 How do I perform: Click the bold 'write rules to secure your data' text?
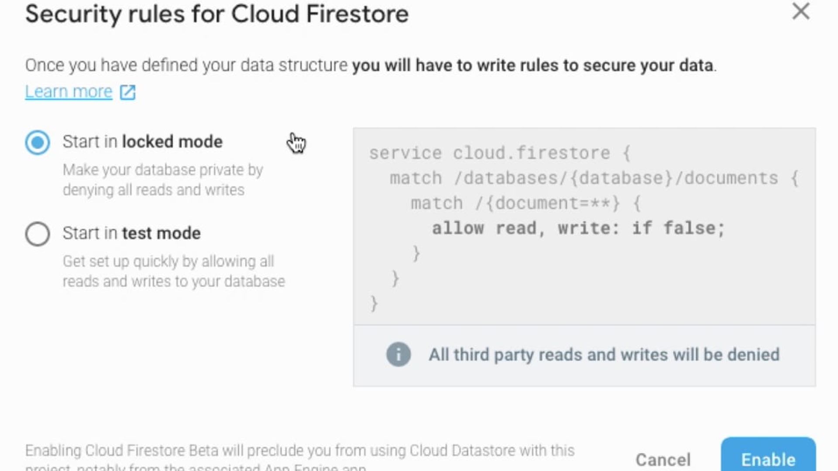[532, 65]
